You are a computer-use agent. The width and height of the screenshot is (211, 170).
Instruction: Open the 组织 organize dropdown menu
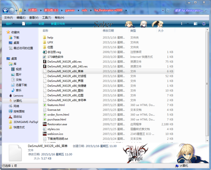[x=10, y=24]
